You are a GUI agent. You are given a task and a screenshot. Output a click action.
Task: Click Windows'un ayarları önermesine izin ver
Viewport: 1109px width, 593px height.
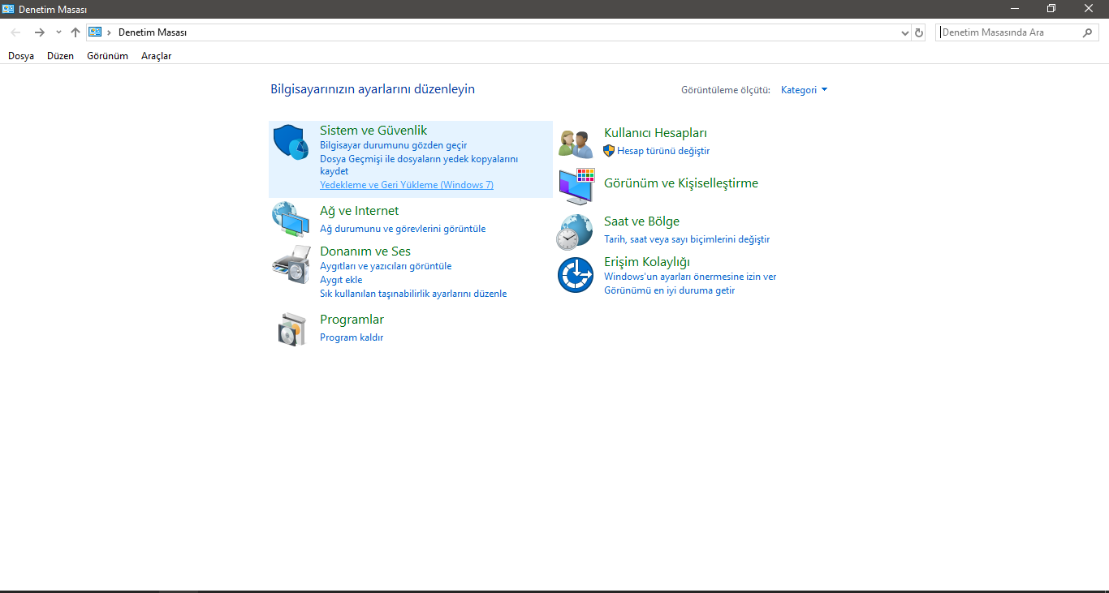(690, 277)
